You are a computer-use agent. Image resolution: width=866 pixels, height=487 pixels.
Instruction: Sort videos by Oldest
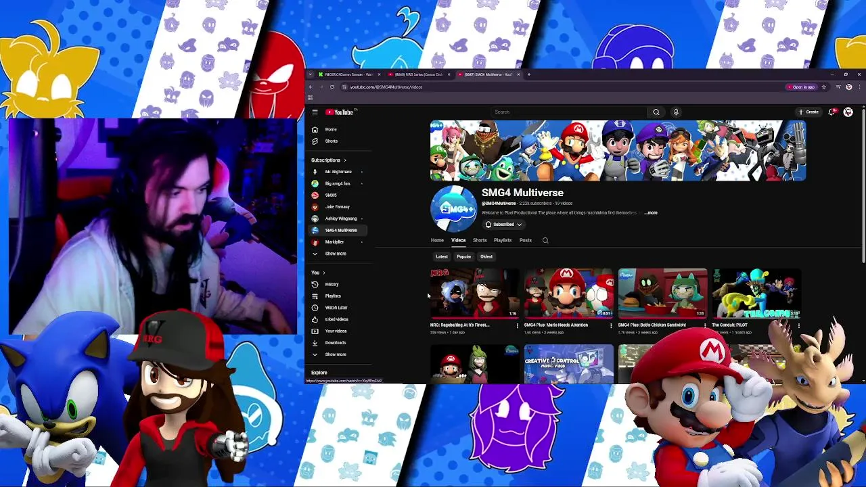(x=486, y=257)
